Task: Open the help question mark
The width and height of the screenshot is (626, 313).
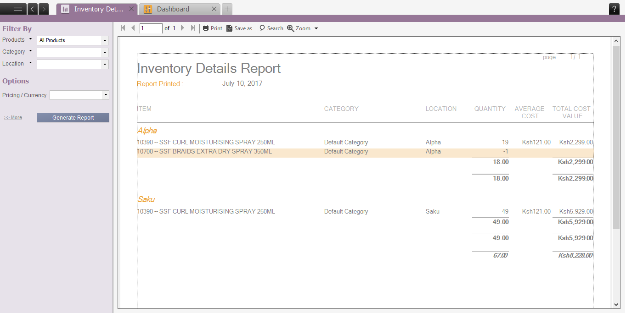Action: (614, 9)
